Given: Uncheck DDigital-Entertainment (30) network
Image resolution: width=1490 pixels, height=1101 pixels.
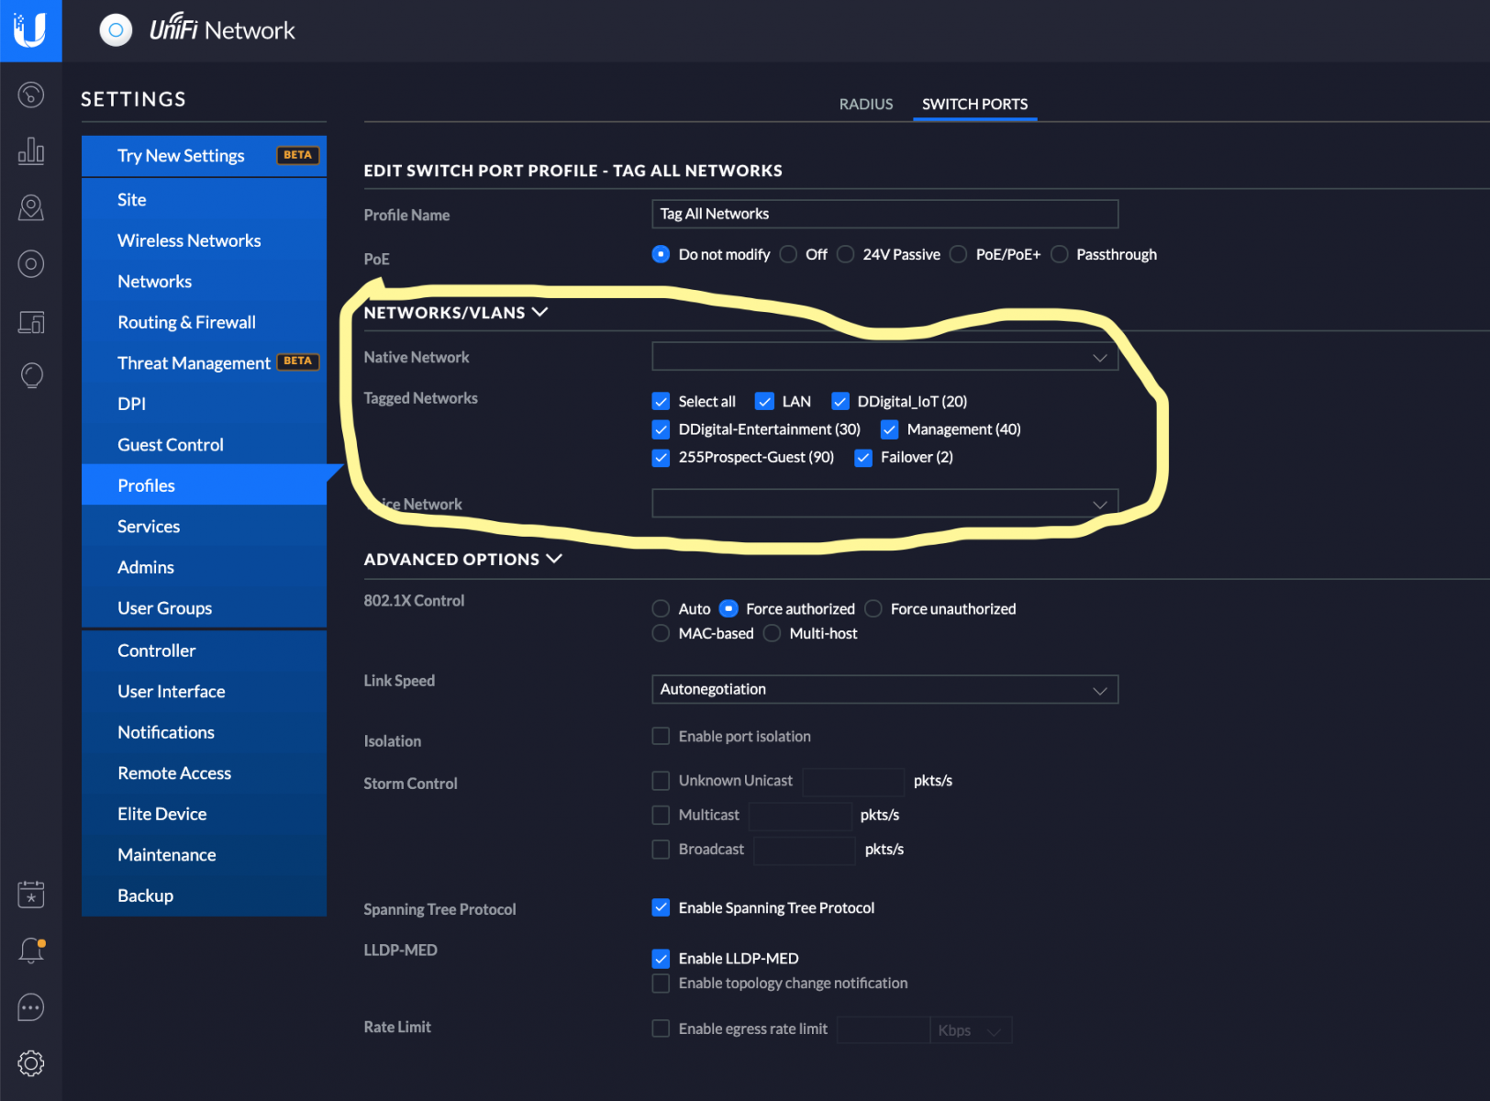Looking at the screenshot, I should (661, 429).
